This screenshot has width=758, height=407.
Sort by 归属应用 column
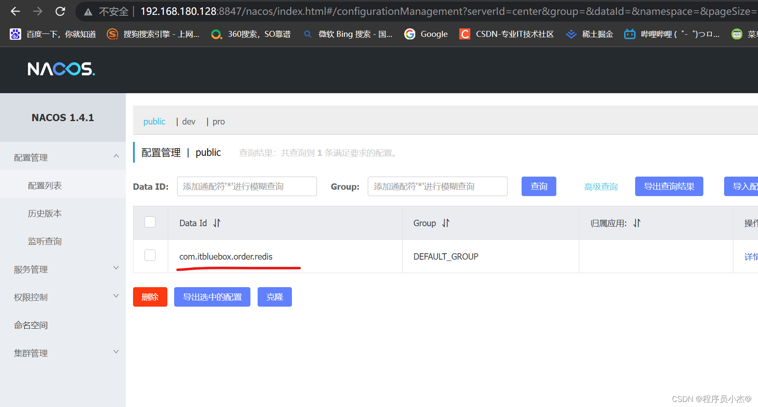pyautogui.click(x=637, y=223)
